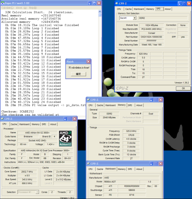This screenshot has width=192, height=199.
Task: Open the Slot #1 memory slot dropdown
Action: click(135, 18)
